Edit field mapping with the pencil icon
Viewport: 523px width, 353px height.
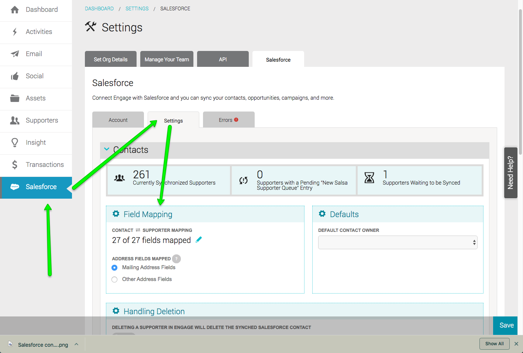pos(199,240)
